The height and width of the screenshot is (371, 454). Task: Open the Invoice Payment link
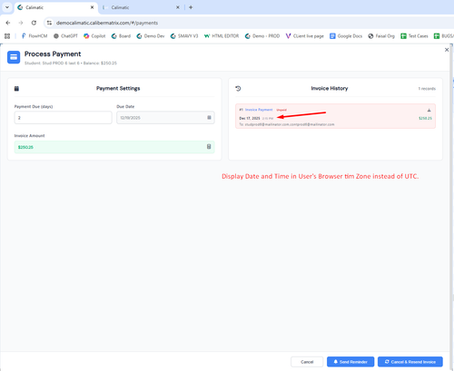pyautogui.click(x=259, y=110)
